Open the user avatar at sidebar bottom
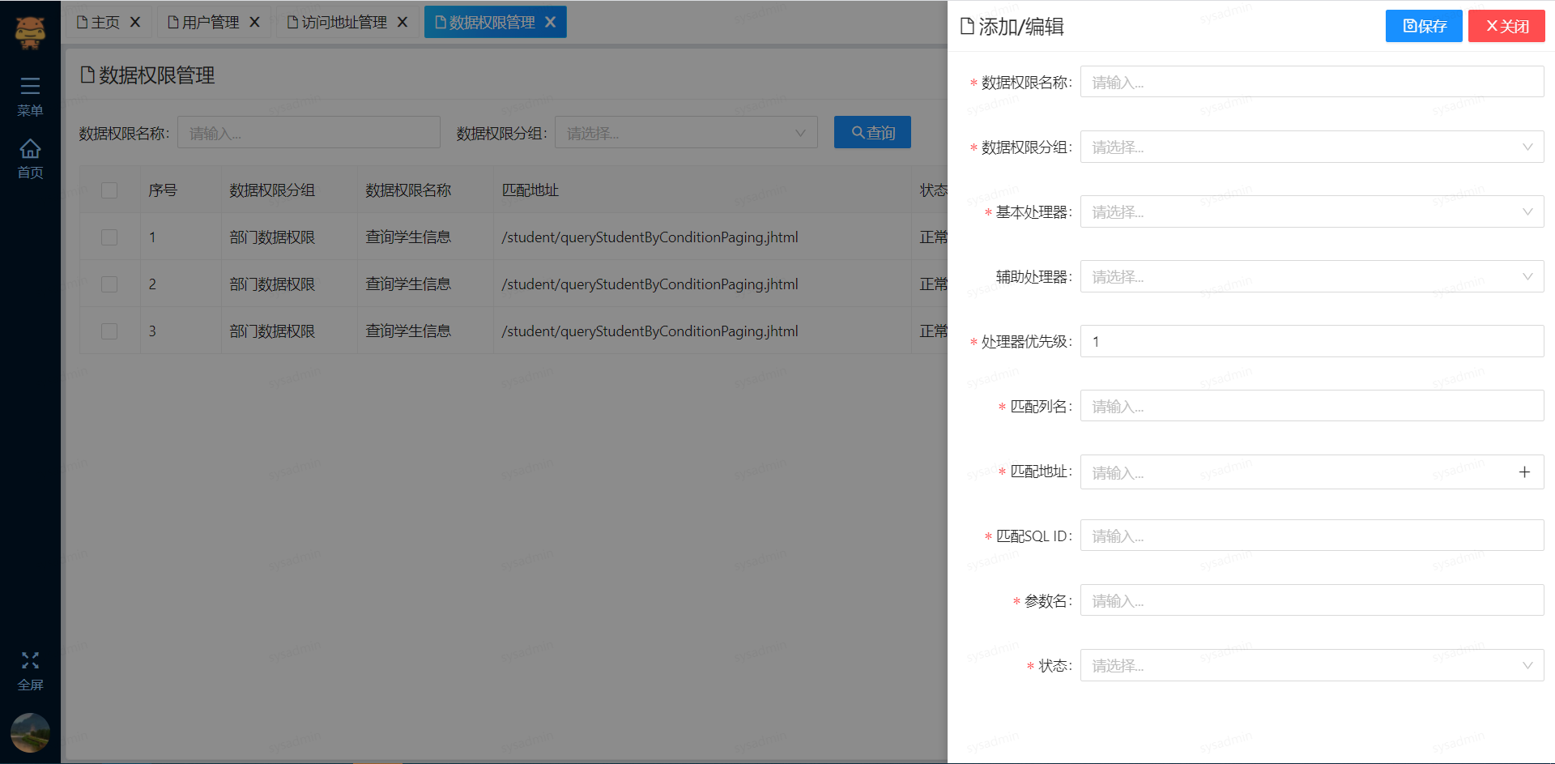 tap(30, 732)
